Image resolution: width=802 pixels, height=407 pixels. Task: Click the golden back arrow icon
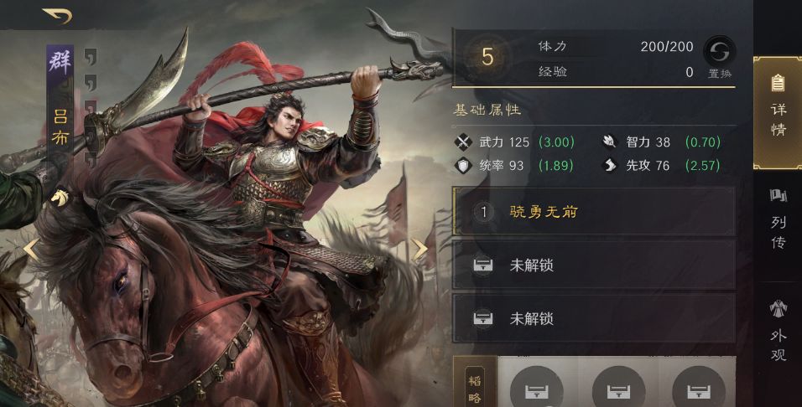pyautogui.click(x=57, y=15)
